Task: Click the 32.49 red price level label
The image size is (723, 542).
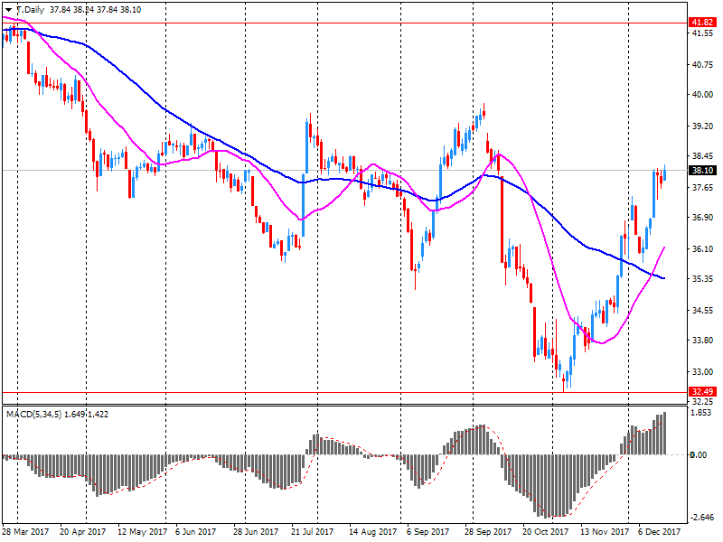Action: tap(702, 392)
